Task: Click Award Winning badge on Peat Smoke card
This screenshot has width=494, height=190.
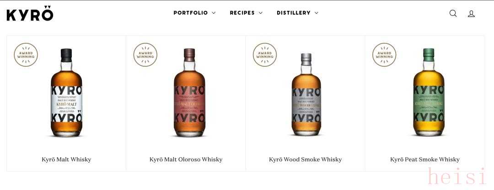Action: [384, 55]
